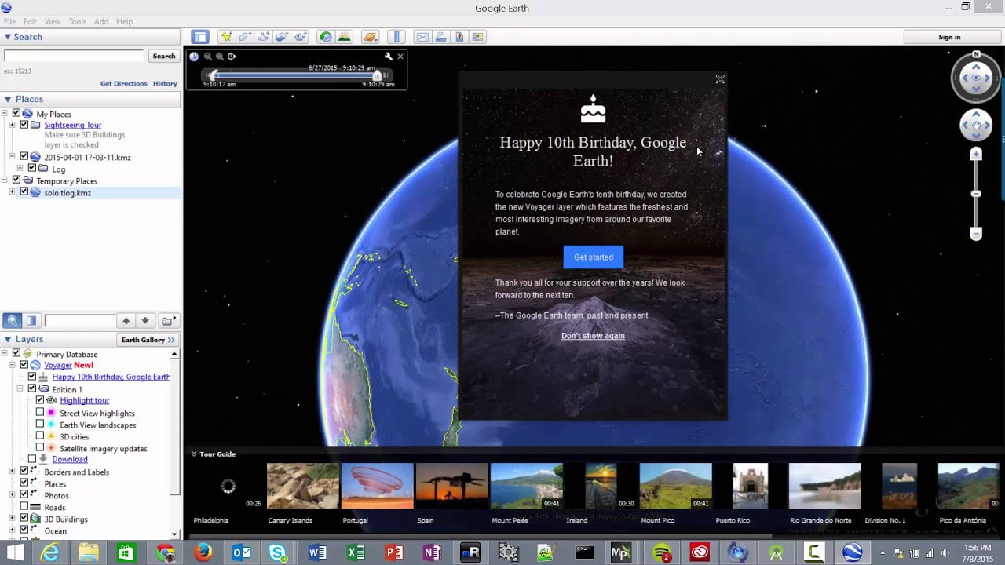
Task: Collapse the Places panel
Action: (x=8, y=99)
